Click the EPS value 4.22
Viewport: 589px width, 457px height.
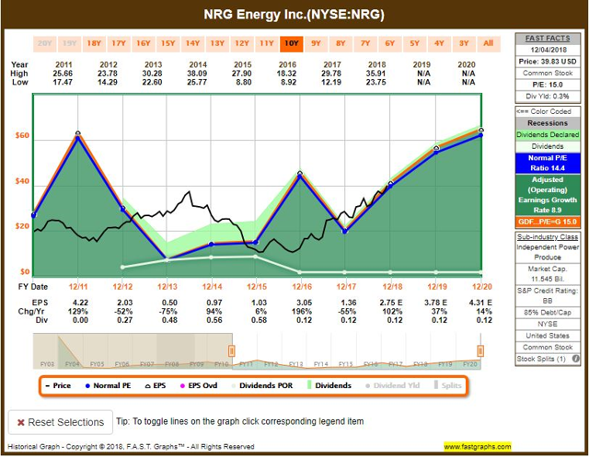(80, 303)
